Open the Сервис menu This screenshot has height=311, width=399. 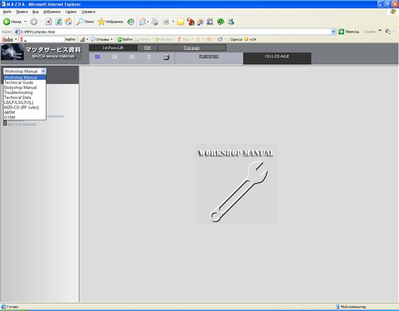point(71,12)
